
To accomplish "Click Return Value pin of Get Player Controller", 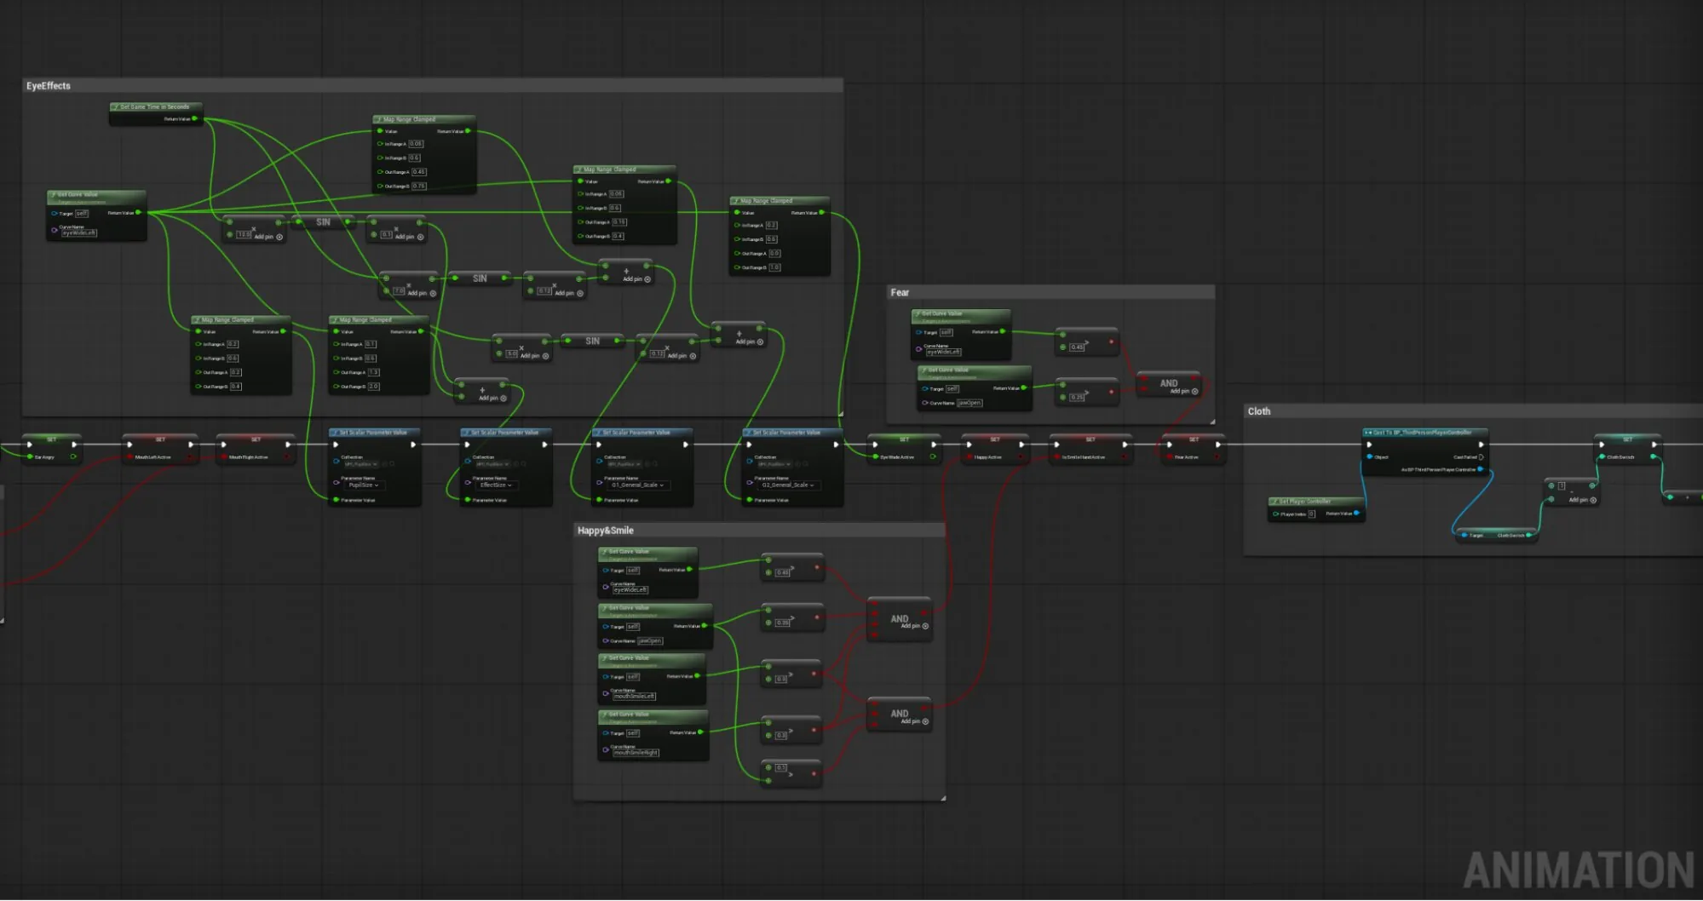I will point(1356,514).
